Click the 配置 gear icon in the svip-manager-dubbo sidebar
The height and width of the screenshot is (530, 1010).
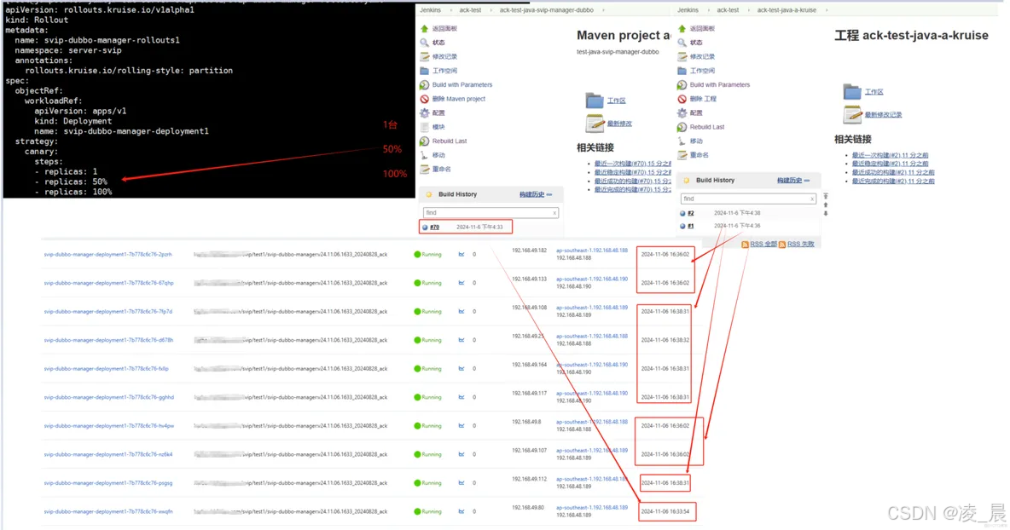425,112
